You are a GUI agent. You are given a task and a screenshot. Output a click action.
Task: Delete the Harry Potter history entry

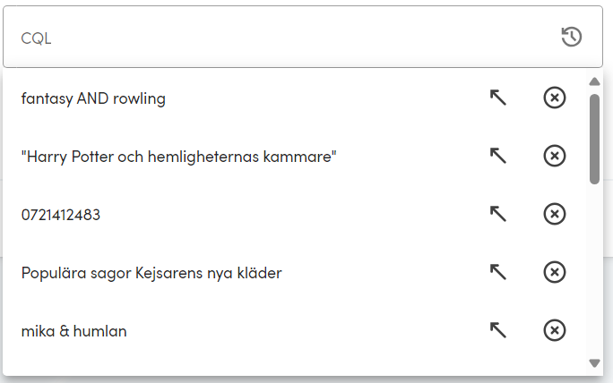(555, 157)
